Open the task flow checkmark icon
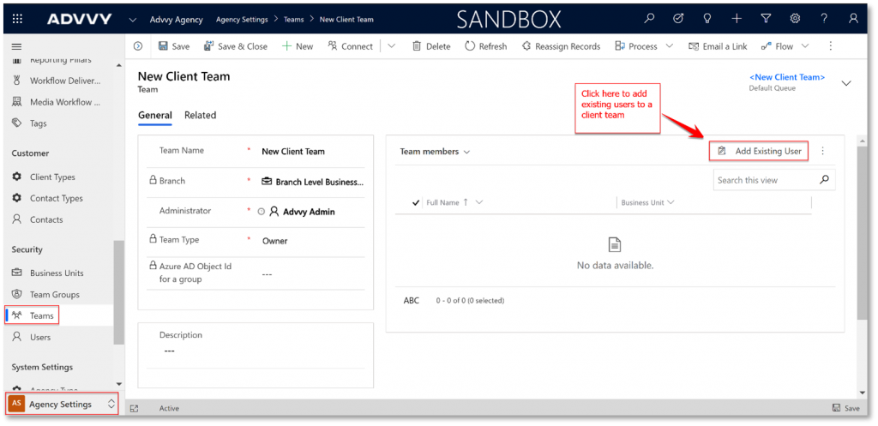This screenshot has height=426, width=878. tap(678, 18)
